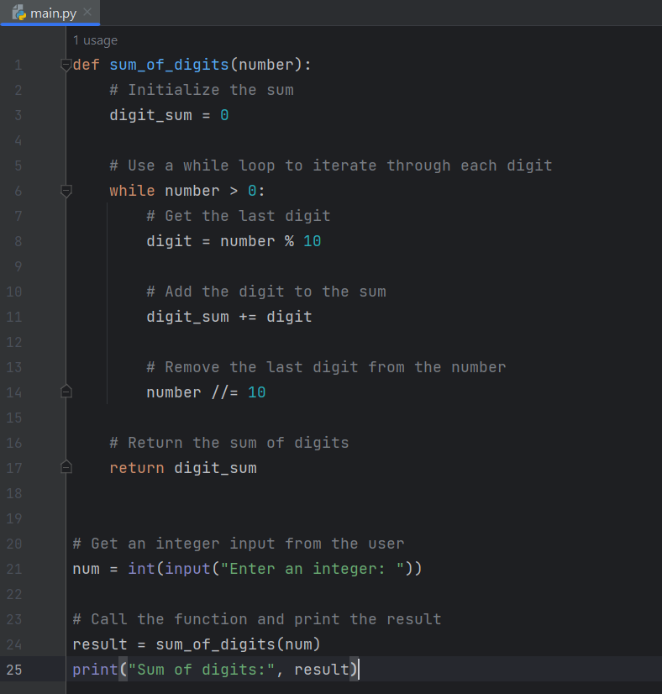Click line number 8 in the gutter
Image resolution: width=662 pixels, height=694 pixels.
pos(18,241)
